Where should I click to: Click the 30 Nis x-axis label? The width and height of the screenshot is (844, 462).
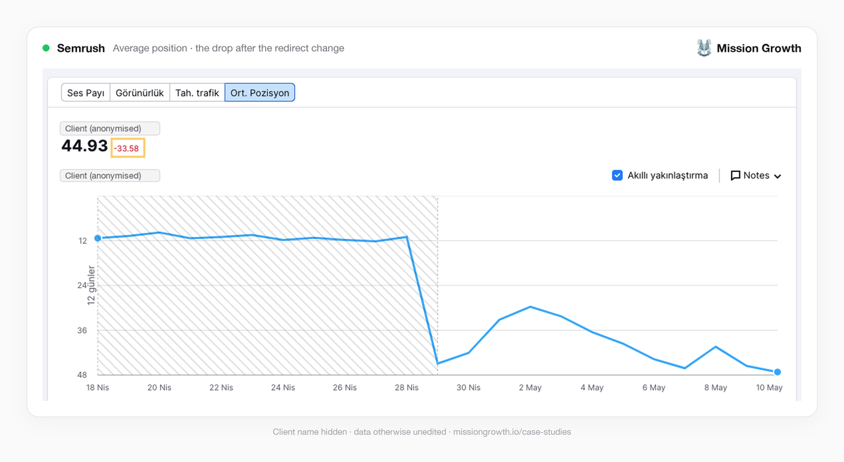pos(469,388)
